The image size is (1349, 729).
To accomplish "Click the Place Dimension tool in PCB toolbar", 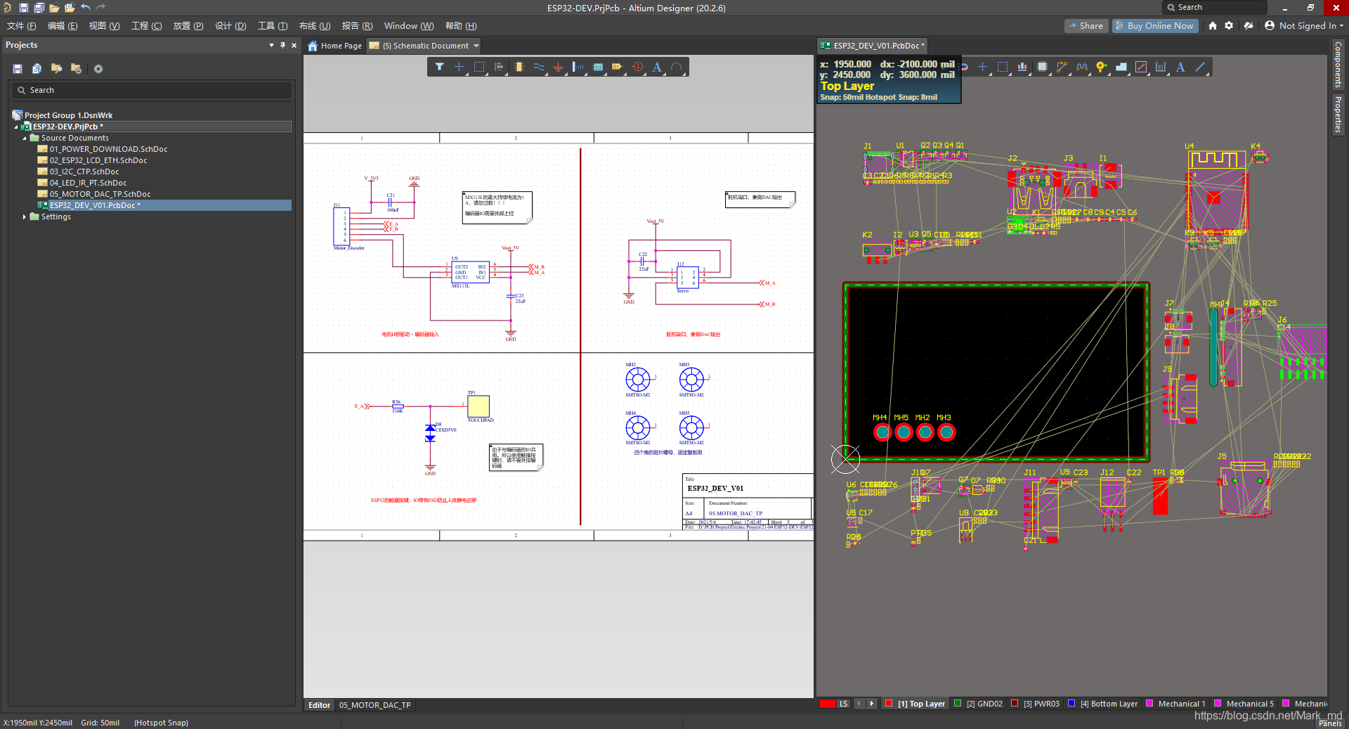I will pyautogui.click(x=1161, y=67).
